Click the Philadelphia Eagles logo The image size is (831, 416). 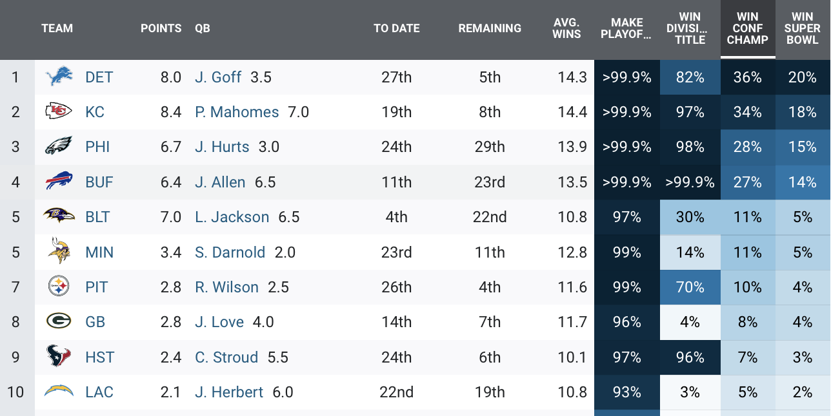59,147
